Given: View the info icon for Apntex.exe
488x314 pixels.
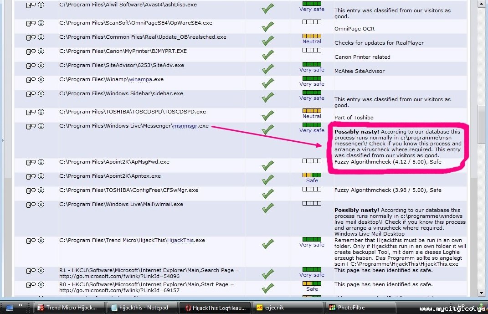Looking at the screenshot, I should pyautogui.click(x=41, y=176).
